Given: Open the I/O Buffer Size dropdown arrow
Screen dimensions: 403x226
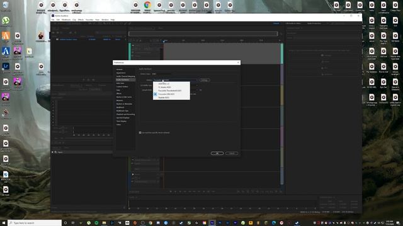Looking at the screenshot, I should click(197, 85).
